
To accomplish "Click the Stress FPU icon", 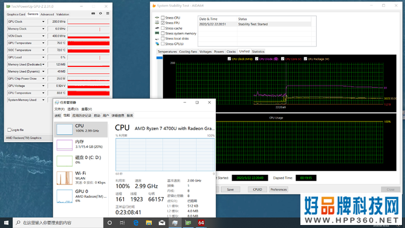I will (157, 23).
